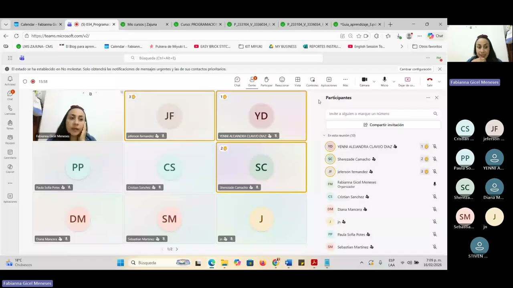Open the browser tab search dropdown
Viewport: 513px width, 288px height.
pos(6,24)
